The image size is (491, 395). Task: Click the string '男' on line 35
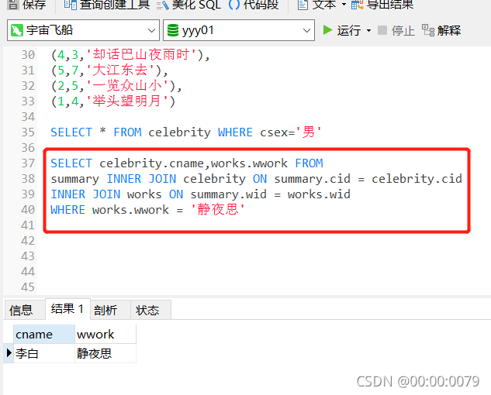click(x=309, y=132)
